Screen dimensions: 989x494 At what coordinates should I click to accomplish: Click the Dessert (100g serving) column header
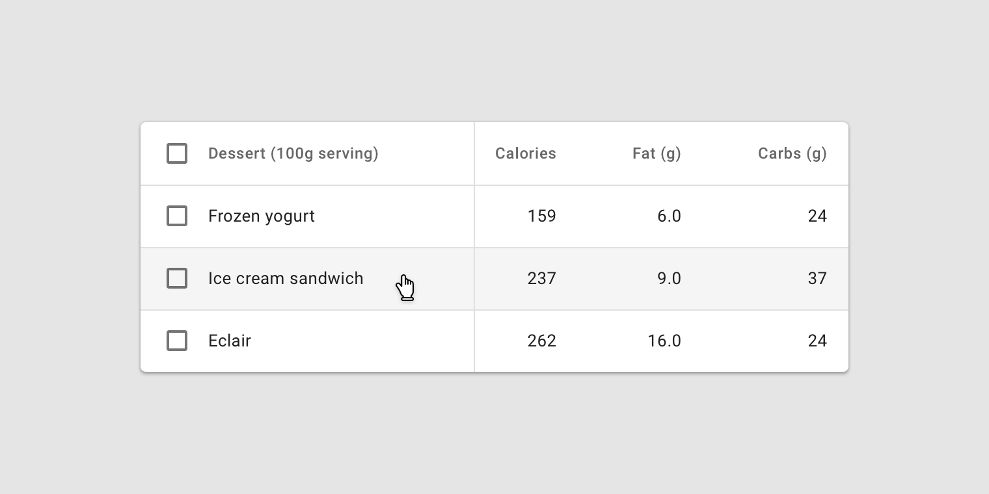point(293,153)
